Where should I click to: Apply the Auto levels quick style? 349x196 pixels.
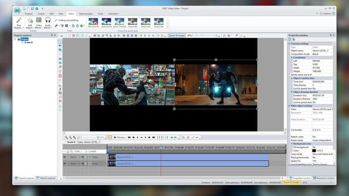tap(106, 23)
